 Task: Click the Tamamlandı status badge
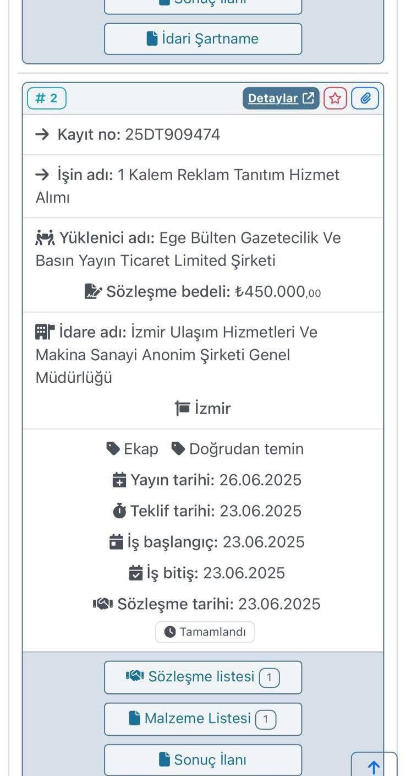tap(205, 632)
